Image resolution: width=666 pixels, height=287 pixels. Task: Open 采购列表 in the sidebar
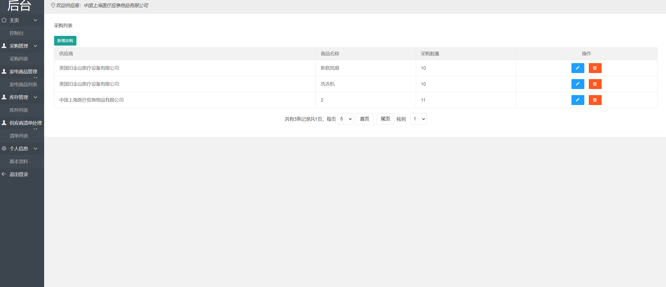point(19,59)
